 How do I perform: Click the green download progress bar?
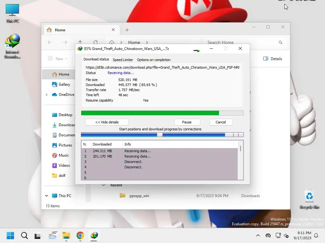tap(162, 113)
